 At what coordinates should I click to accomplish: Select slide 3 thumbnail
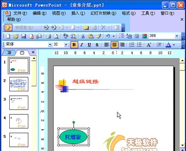(19, 103)
